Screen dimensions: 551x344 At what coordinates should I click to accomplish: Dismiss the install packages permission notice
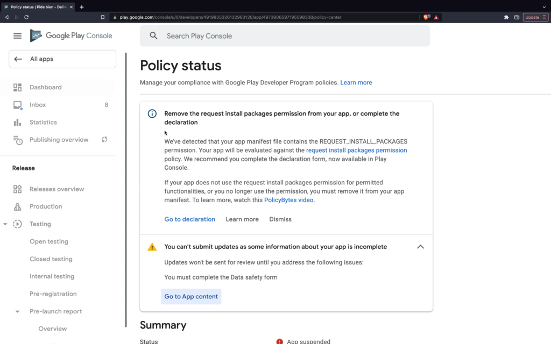280,219
